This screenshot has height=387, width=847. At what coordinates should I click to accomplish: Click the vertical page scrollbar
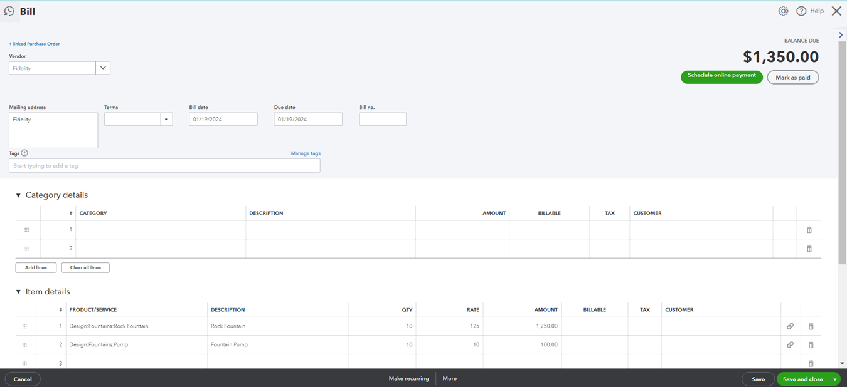click(x=842, y=153)
